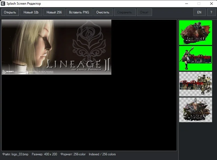
Task: Click the Indexed / 256 colors status text
Action: coord(102,154)
